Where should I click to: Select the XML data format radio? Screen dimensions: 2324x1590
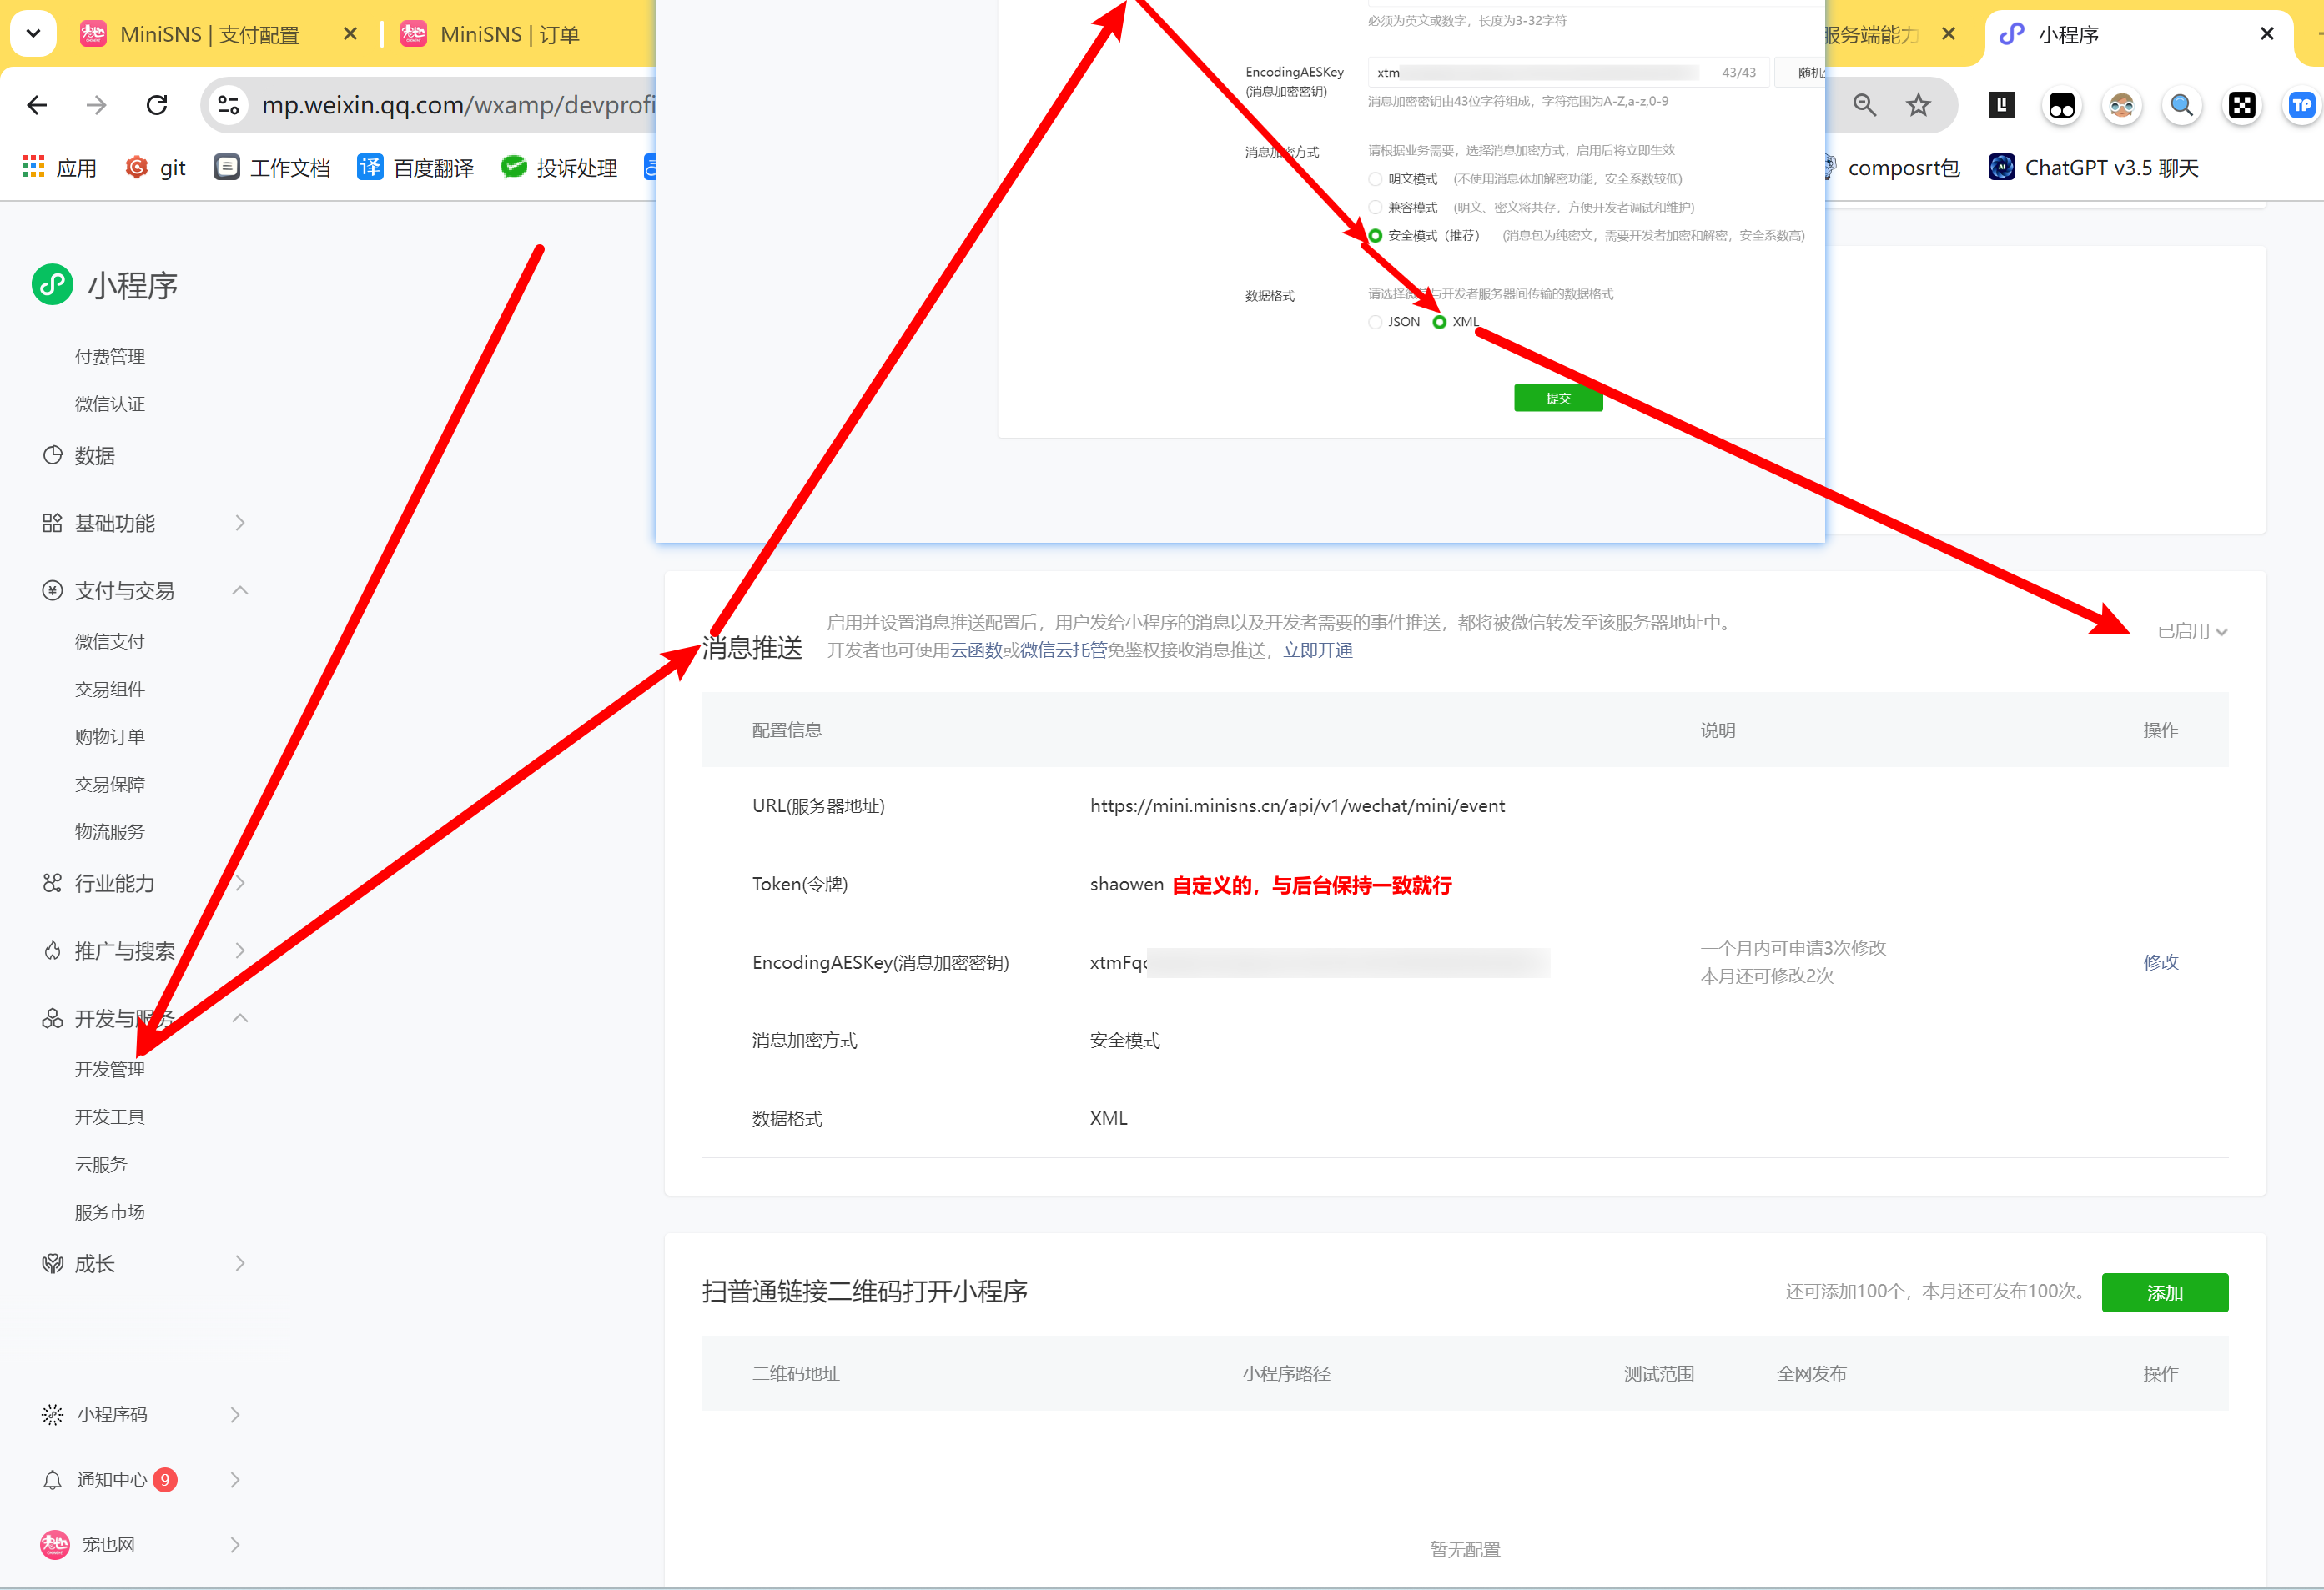[1439, 322]
